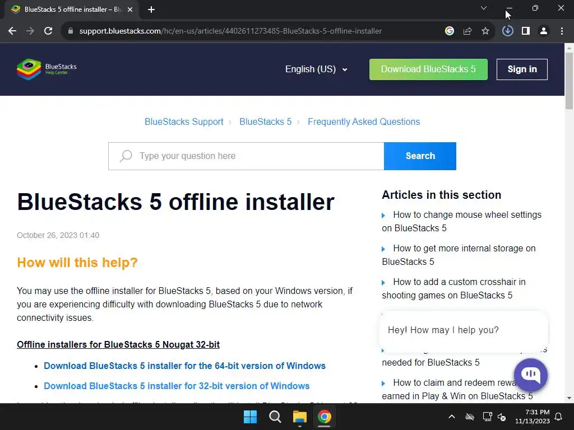Toggle the Chrome side panel

coord(526,31)
